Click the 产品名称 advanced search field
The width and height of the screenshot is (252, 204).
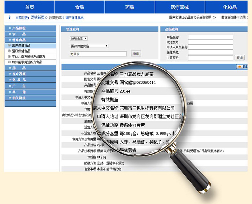211,37
